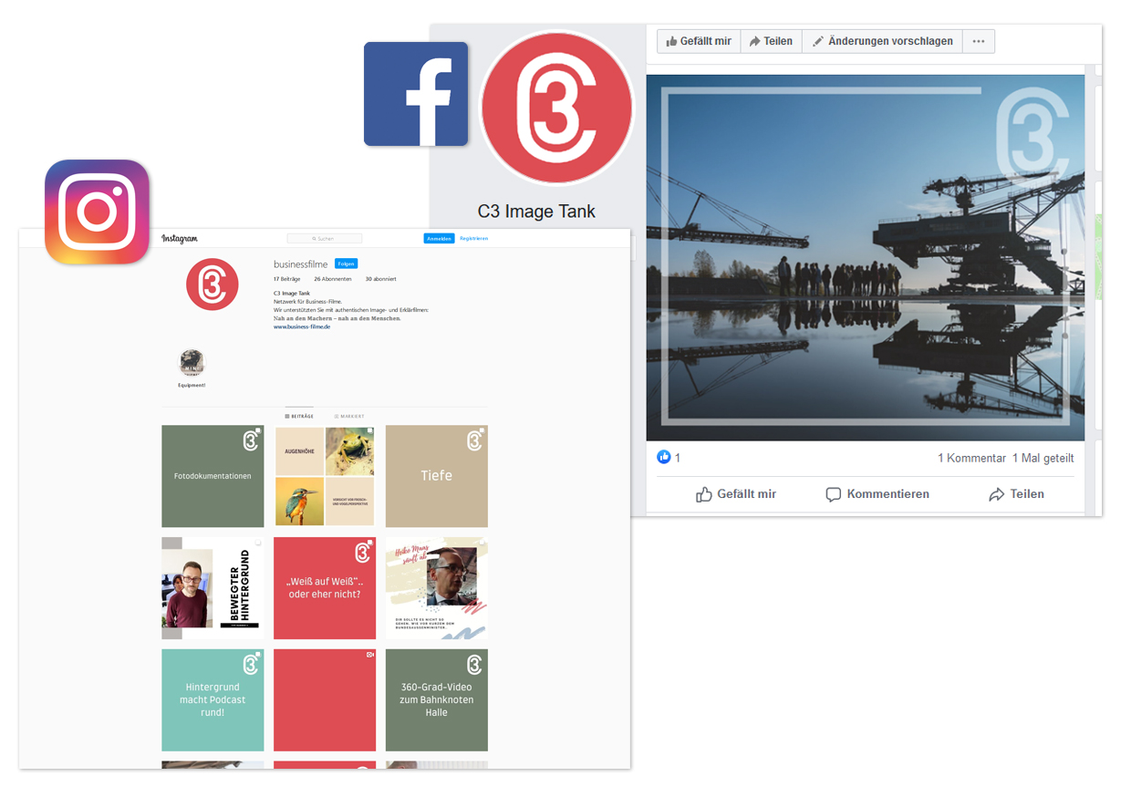Click the large Instagram app icon
Screen dimensions: 1131x797
pos(97,212)
